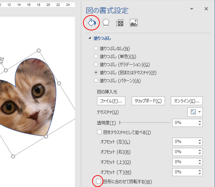The image size is (215, 187).
Task: Open the Effects pentagon tab
Action: click(x=106, y=23)
